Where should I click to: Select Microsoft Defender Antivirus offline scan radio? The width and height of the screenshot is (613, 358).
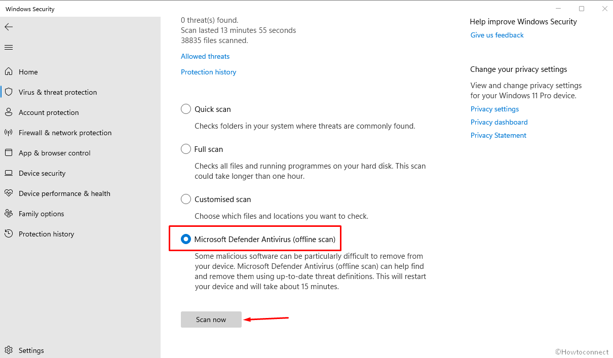pyautogui.click(x=186, y=239)
